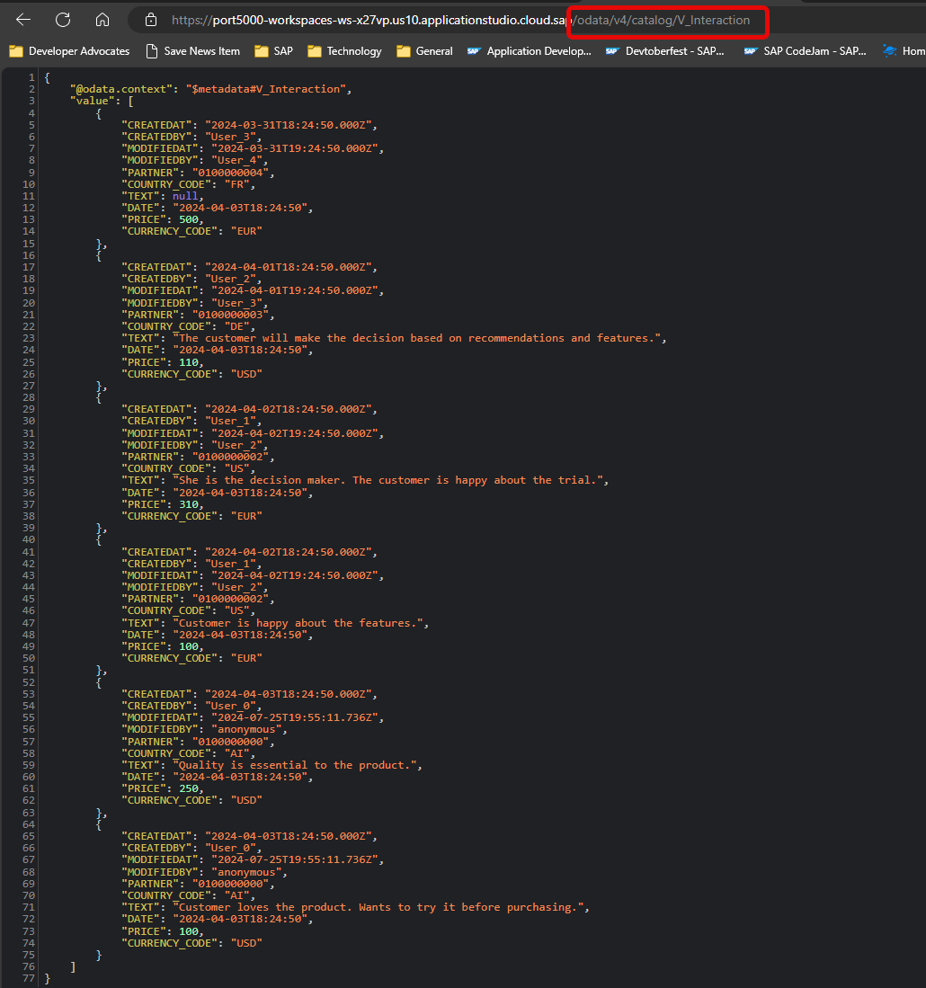Image resolution: width=926 pixels, height=988 pixels.
Task: Click the Developer Advocates folder icon
Action: (x=16, y=51)
